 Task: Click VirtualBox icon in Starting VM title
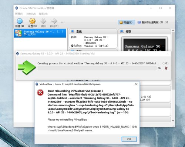[x=17, y=54]
